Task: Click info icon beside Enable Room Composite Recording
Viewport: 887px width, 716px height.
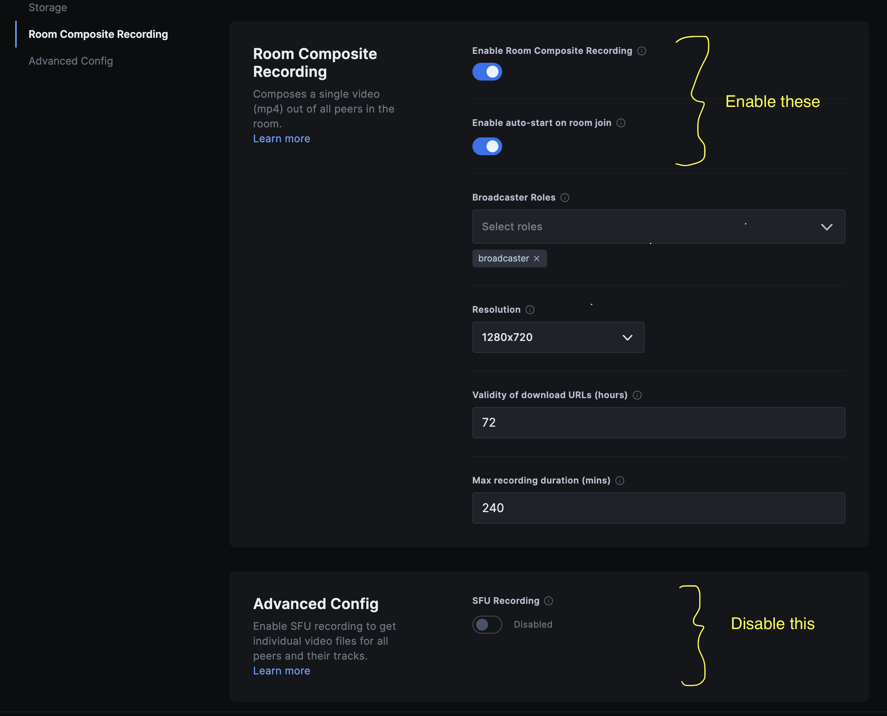Action: click(641, 51)
